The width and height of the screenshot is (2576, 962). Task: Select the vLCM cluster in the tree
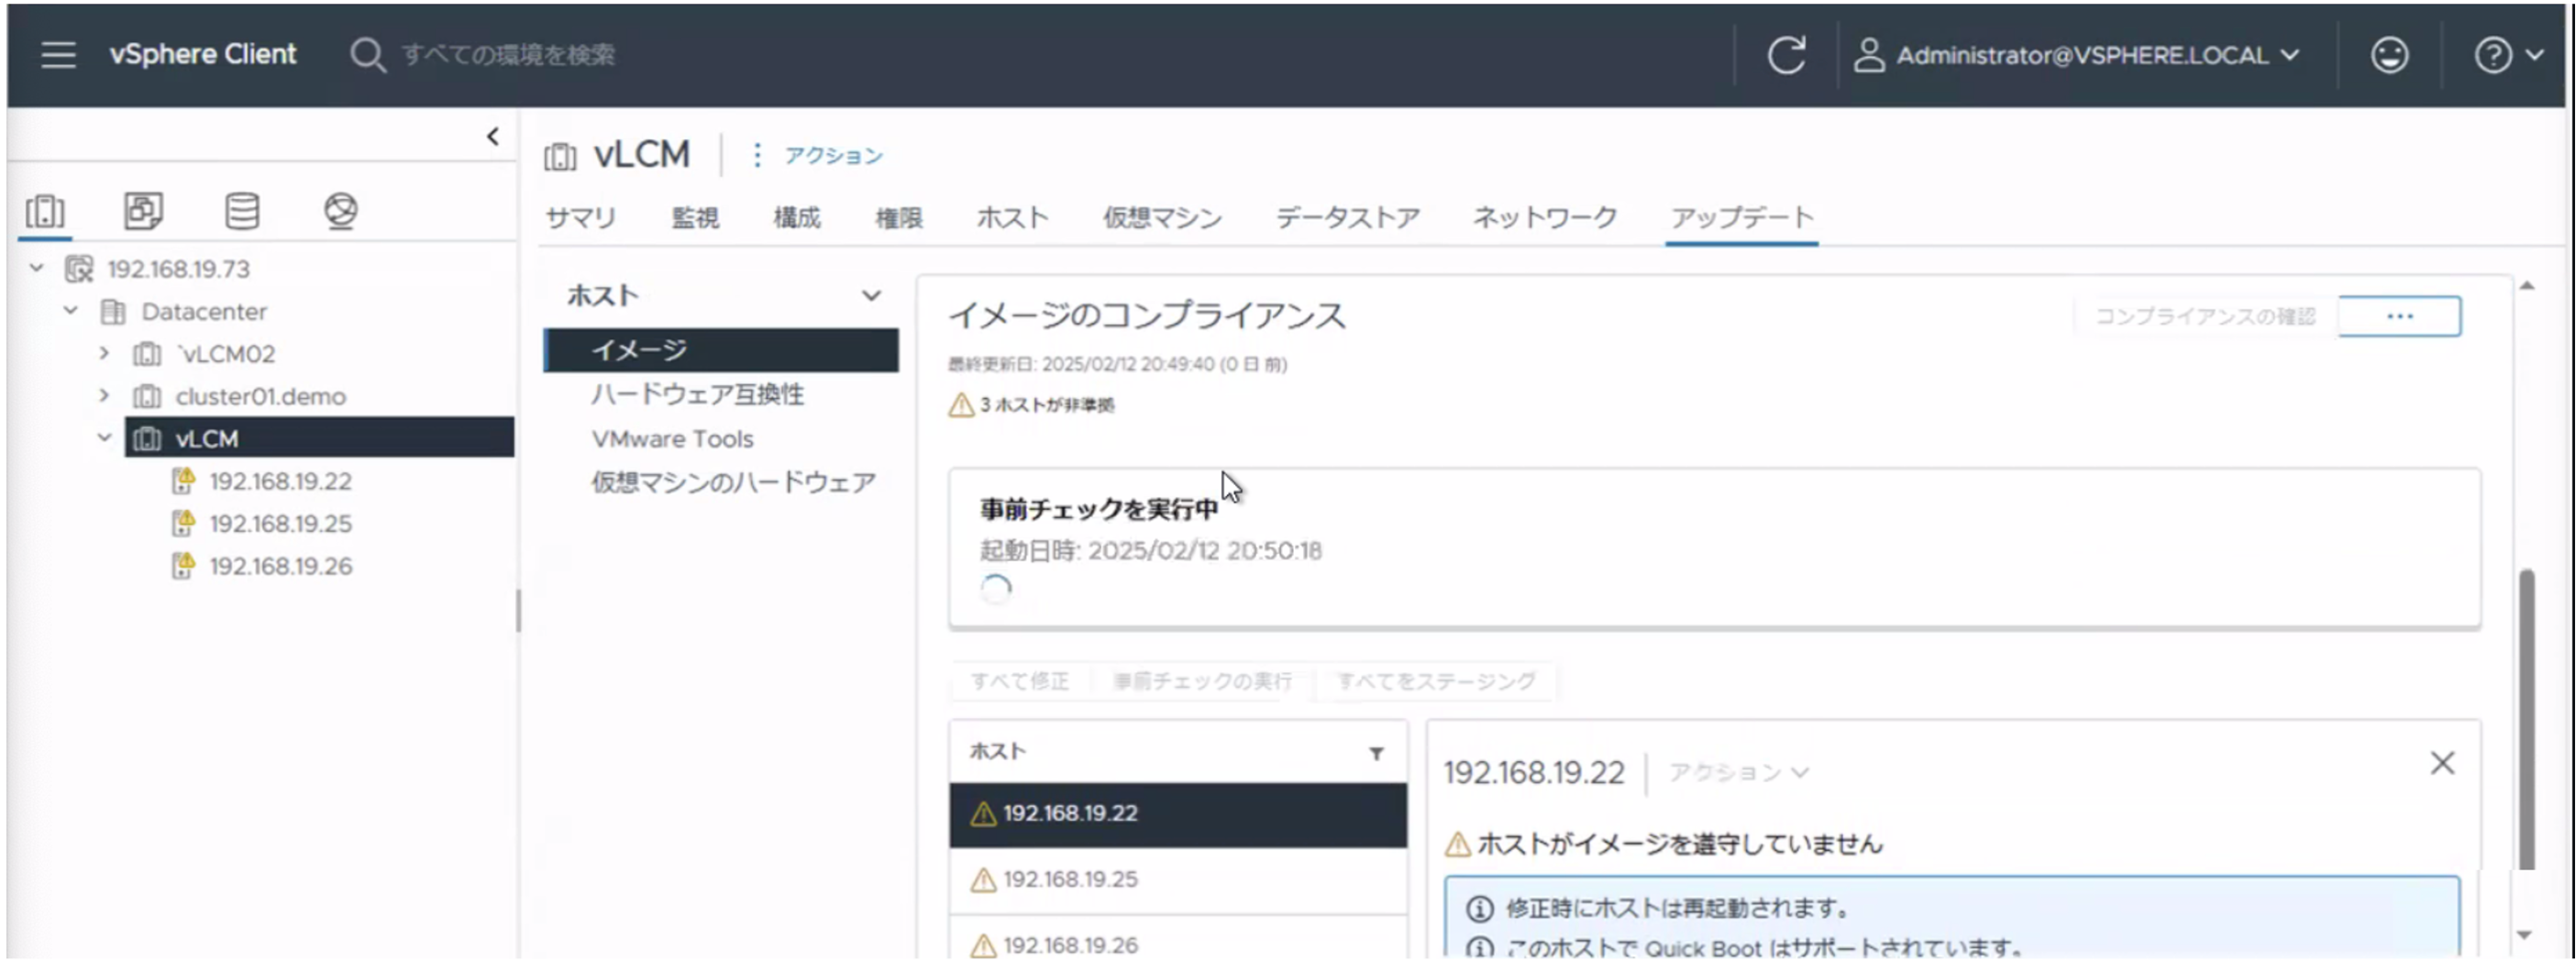click(x=319, y=438)
